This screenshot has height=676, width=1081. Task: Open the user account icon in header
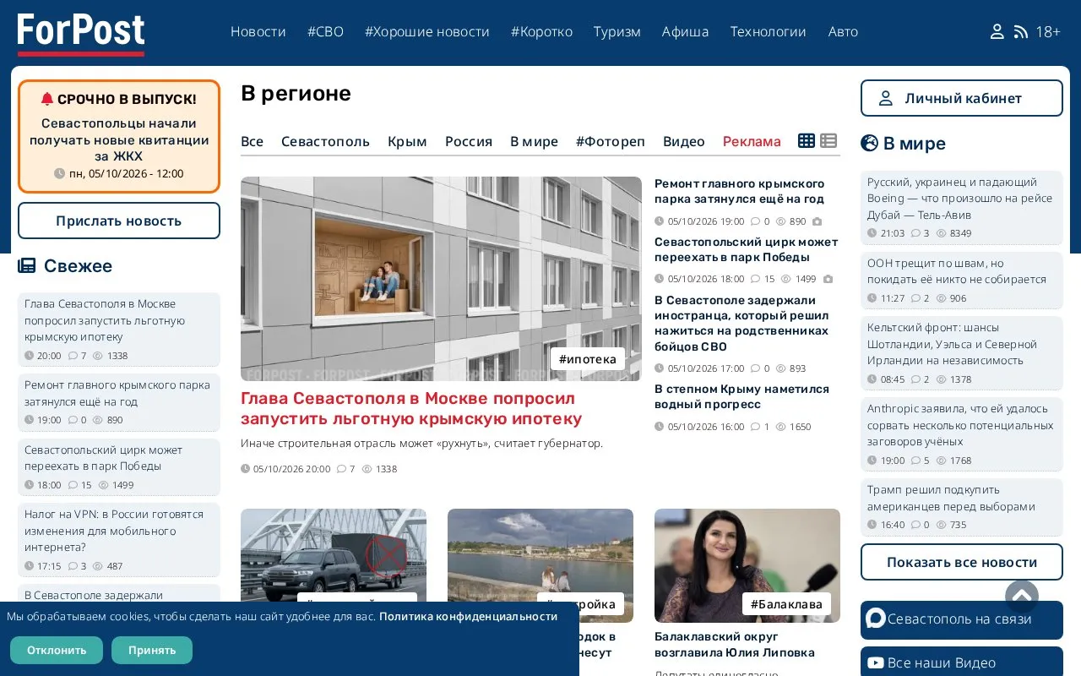(997, 31)
